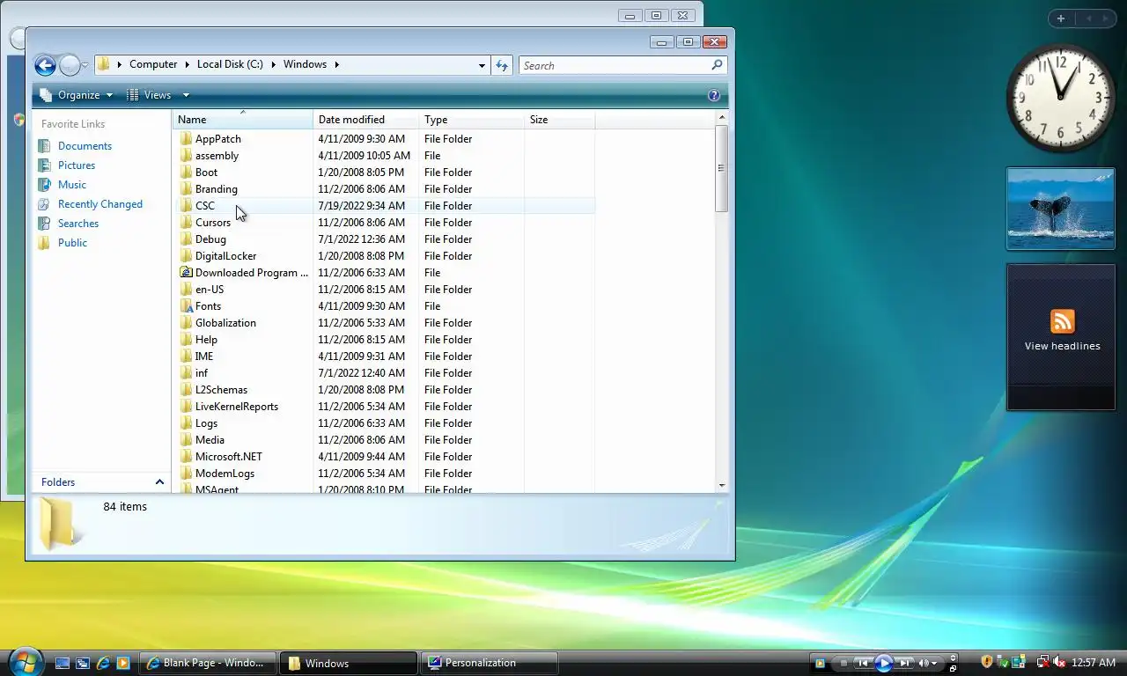Open Music in Favorite Links
This screenshot has height=676, width=1127.
[x=72, y=185]
